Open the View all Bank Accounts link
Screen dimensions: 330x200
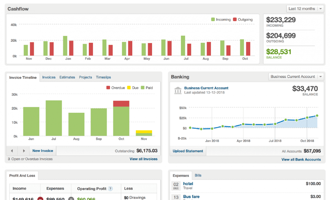(x=301, y=159)
